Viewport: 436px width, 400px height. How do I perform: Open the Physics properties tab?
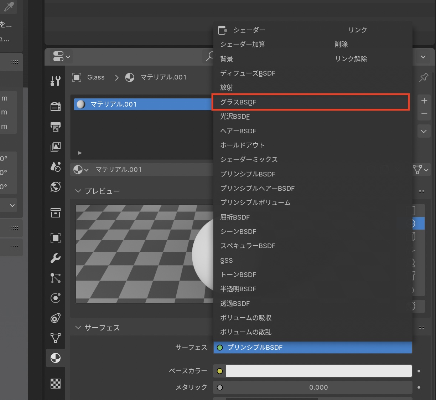[x=56, y=298]
